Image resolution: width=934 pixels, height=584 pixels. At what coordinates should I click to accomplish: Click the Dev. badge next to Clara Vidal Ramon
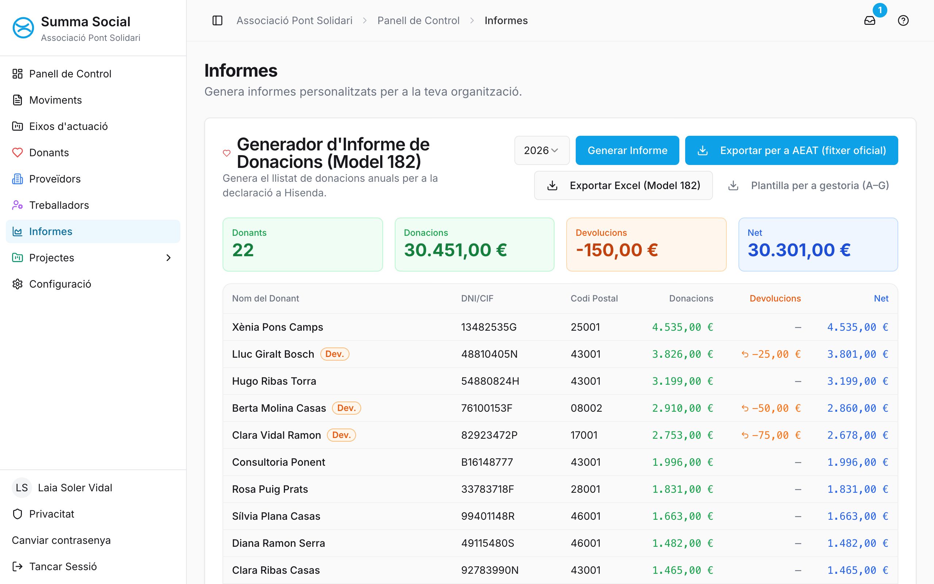pos(341,435)
